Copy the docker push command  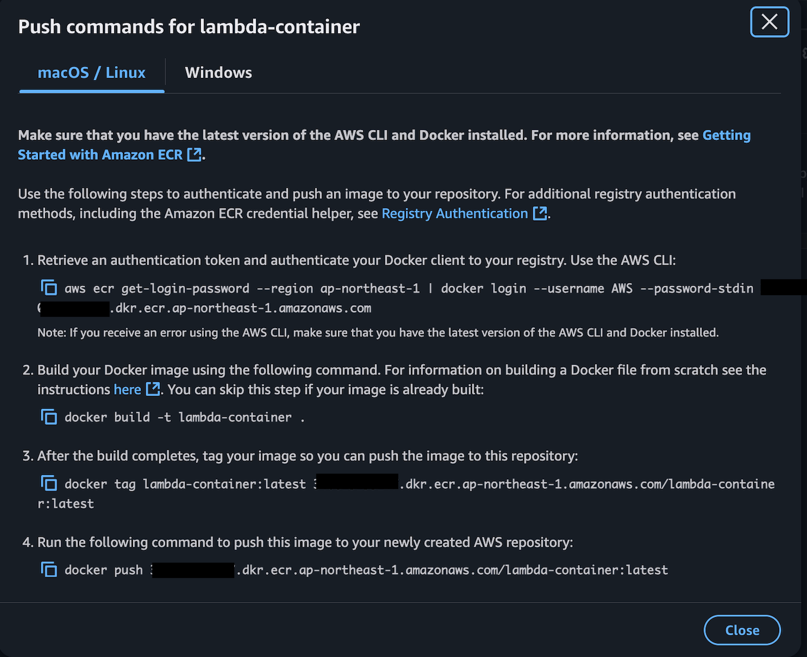pyautogui.click(x=49, y=569)
